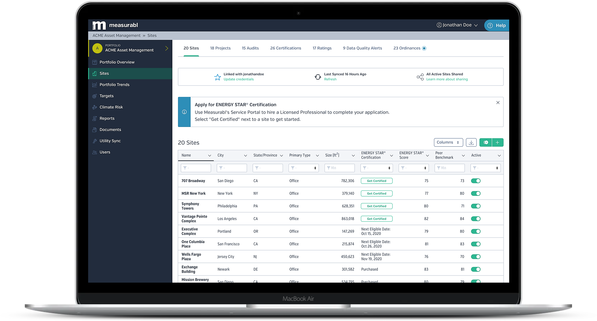Dismiss the ENERGY STAR certification banner
The height and width of the screenshot is (321, 597).
[x=498, y=103]
